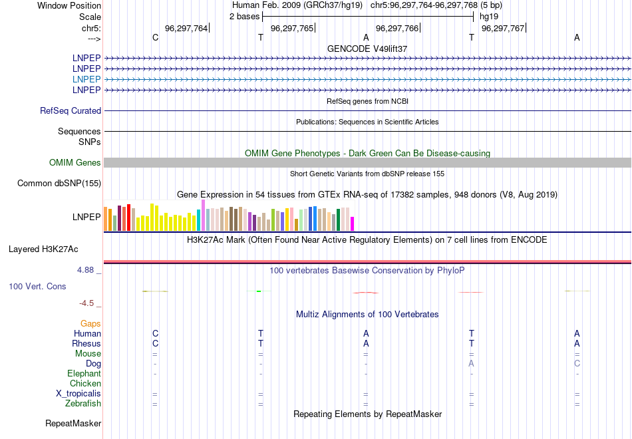Open the H3K27Ac Mark track title
Screen dimensions: 632x439
click(x=367, y=240)
